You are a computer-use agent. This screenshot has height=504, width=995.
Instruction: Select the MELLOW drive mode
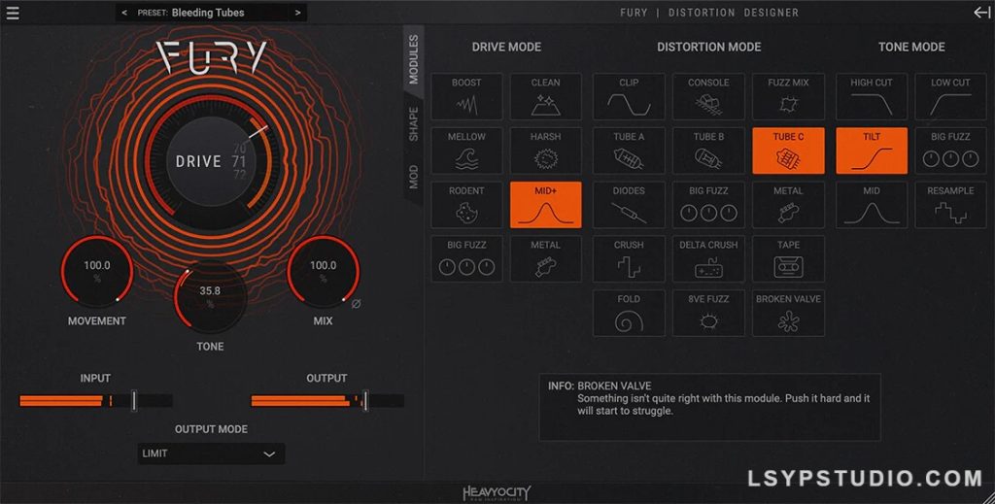click(466, 151)
